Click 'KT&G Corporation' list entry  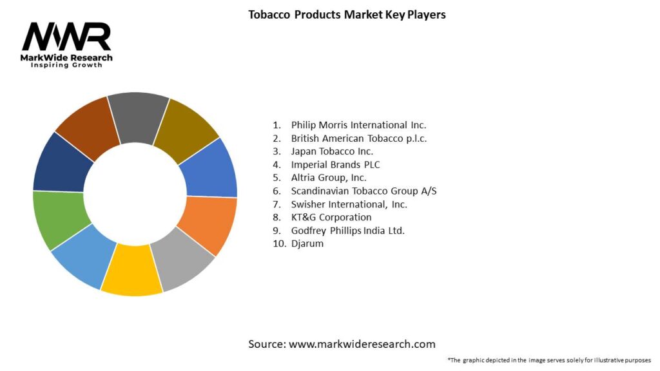331,218
